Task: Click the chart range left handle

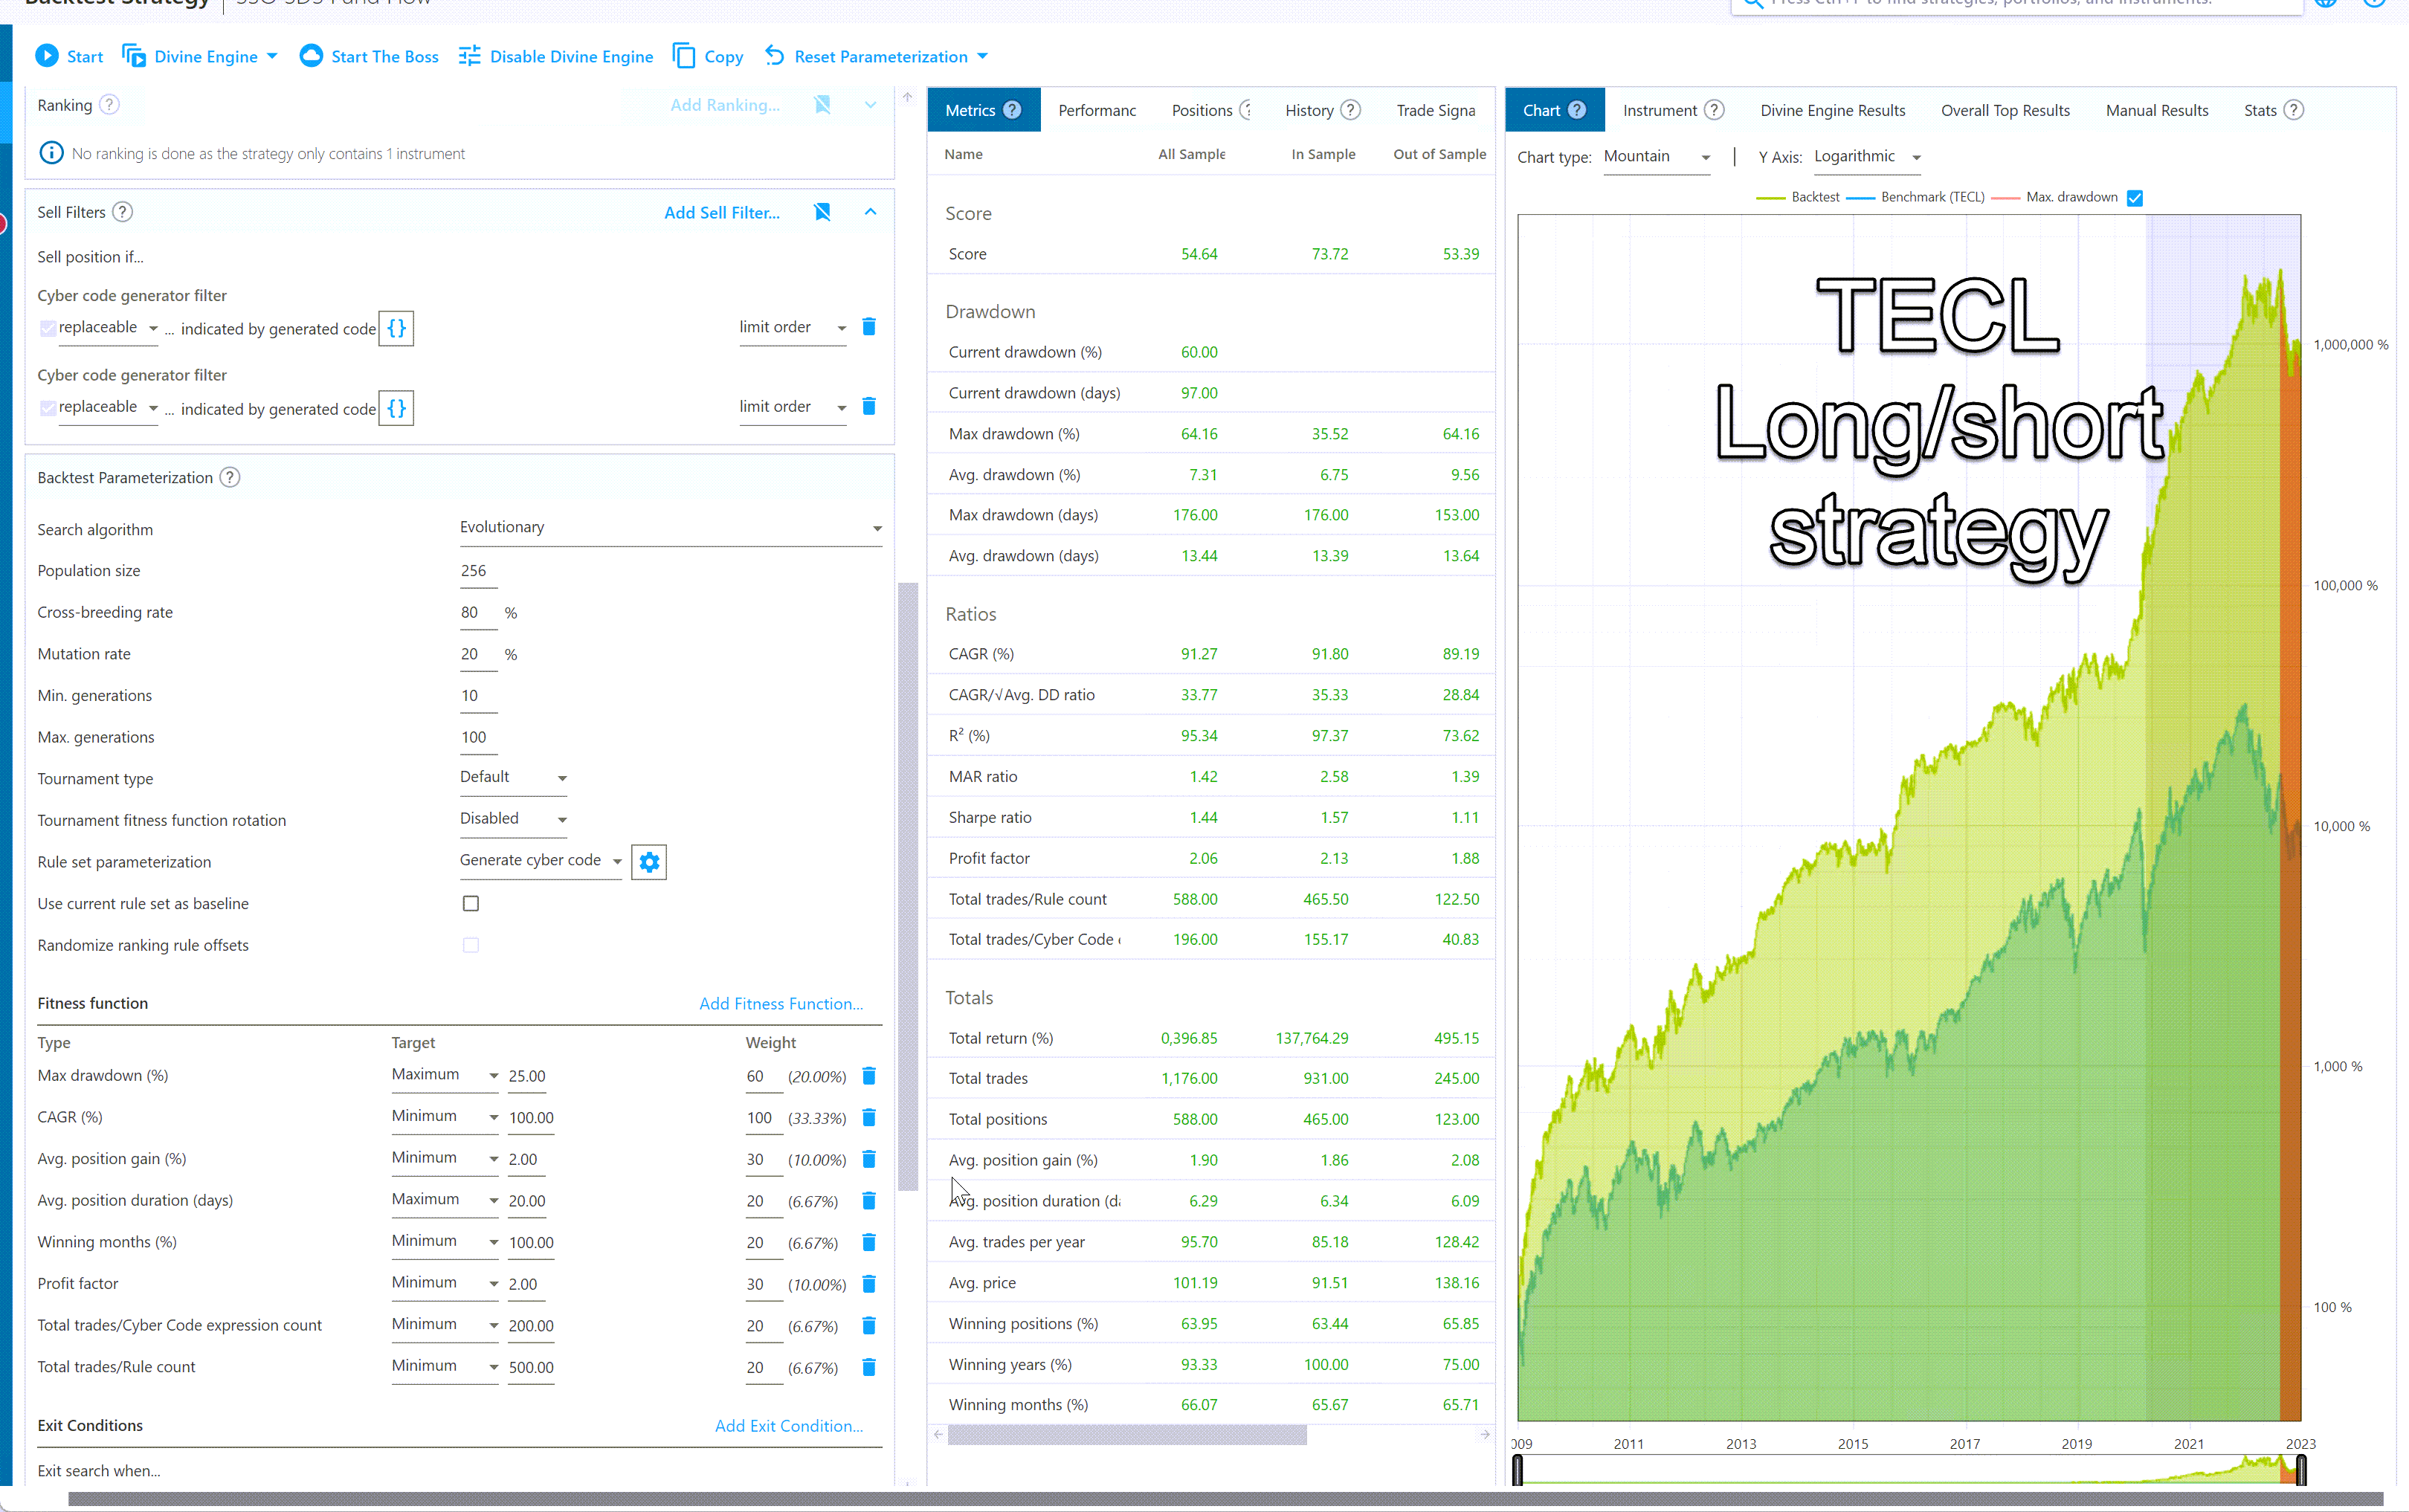Action: (1518, 1470)
